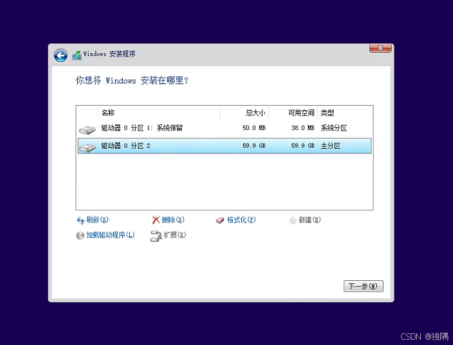This screenshot has height=345, width=453.
Task: Close the Windows 安装程序 window
Action: click(381, 48)
